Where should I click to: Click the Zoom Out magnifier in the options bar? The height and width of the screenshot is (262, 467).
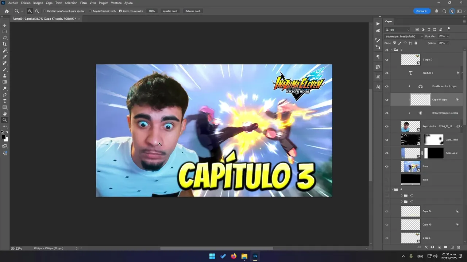(x=37, y=11)
